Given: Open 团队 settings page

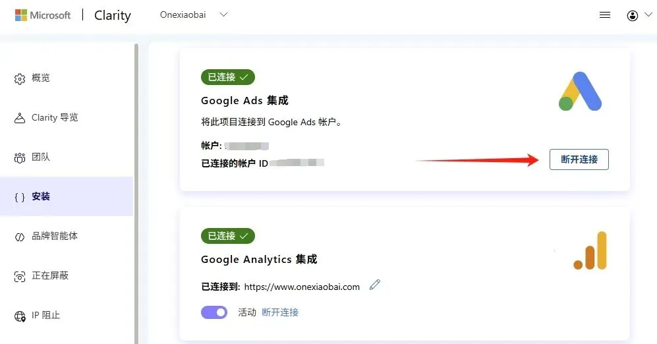Looking at the screenshot, I should [41, 157].
